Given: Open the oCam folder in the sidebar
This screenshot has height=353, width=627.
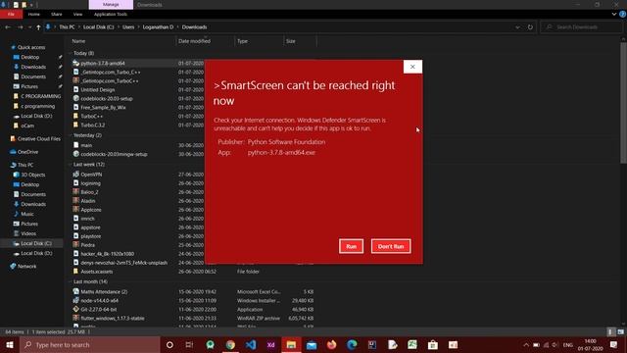Looking at the screenshot, I should coord(27,126).
